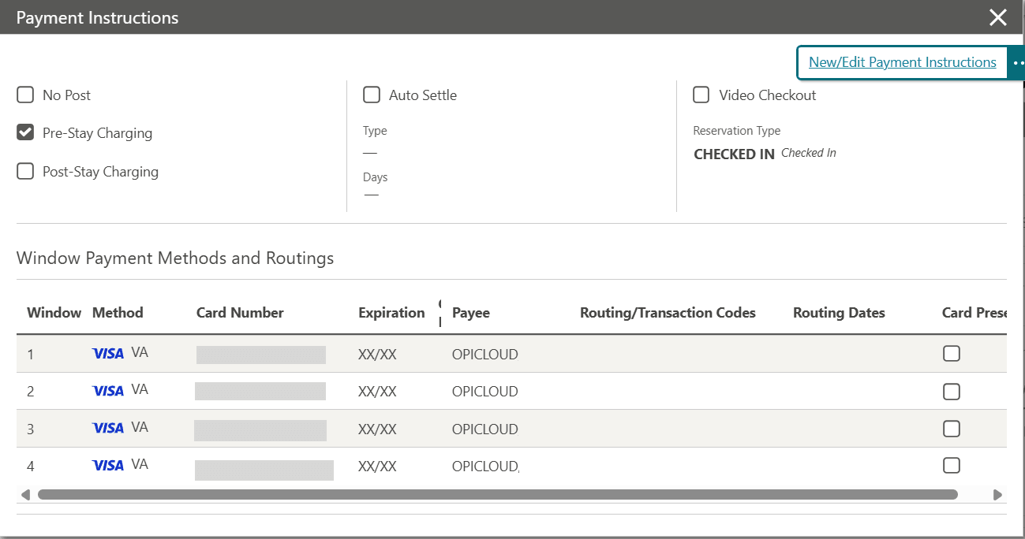The width and height of the screenshot is (1025, 539).
Task: Click the Routing Dates column header
Action: [x=839, y=313]
